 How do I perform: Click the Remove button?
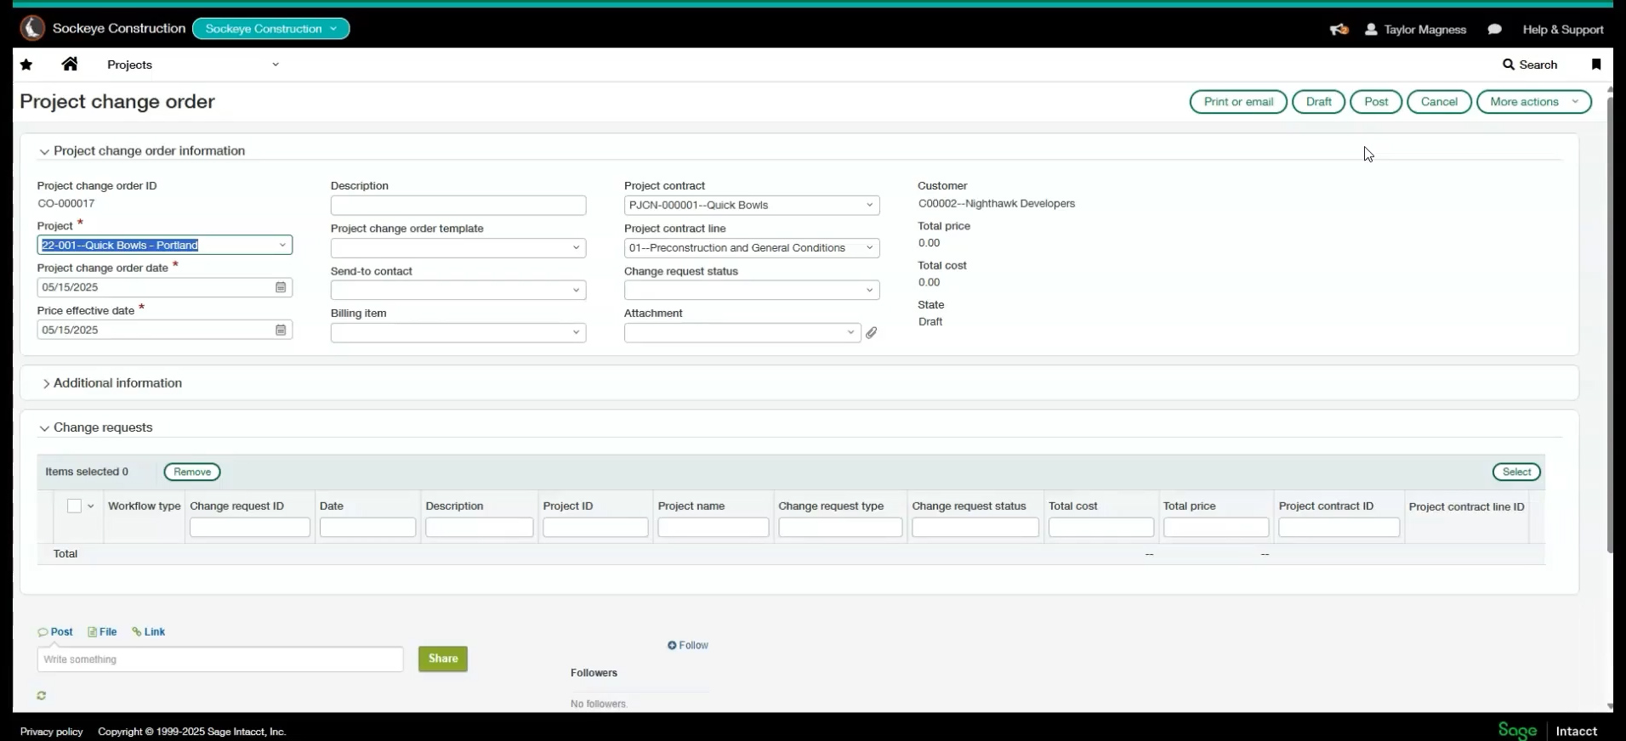[192, 472]
